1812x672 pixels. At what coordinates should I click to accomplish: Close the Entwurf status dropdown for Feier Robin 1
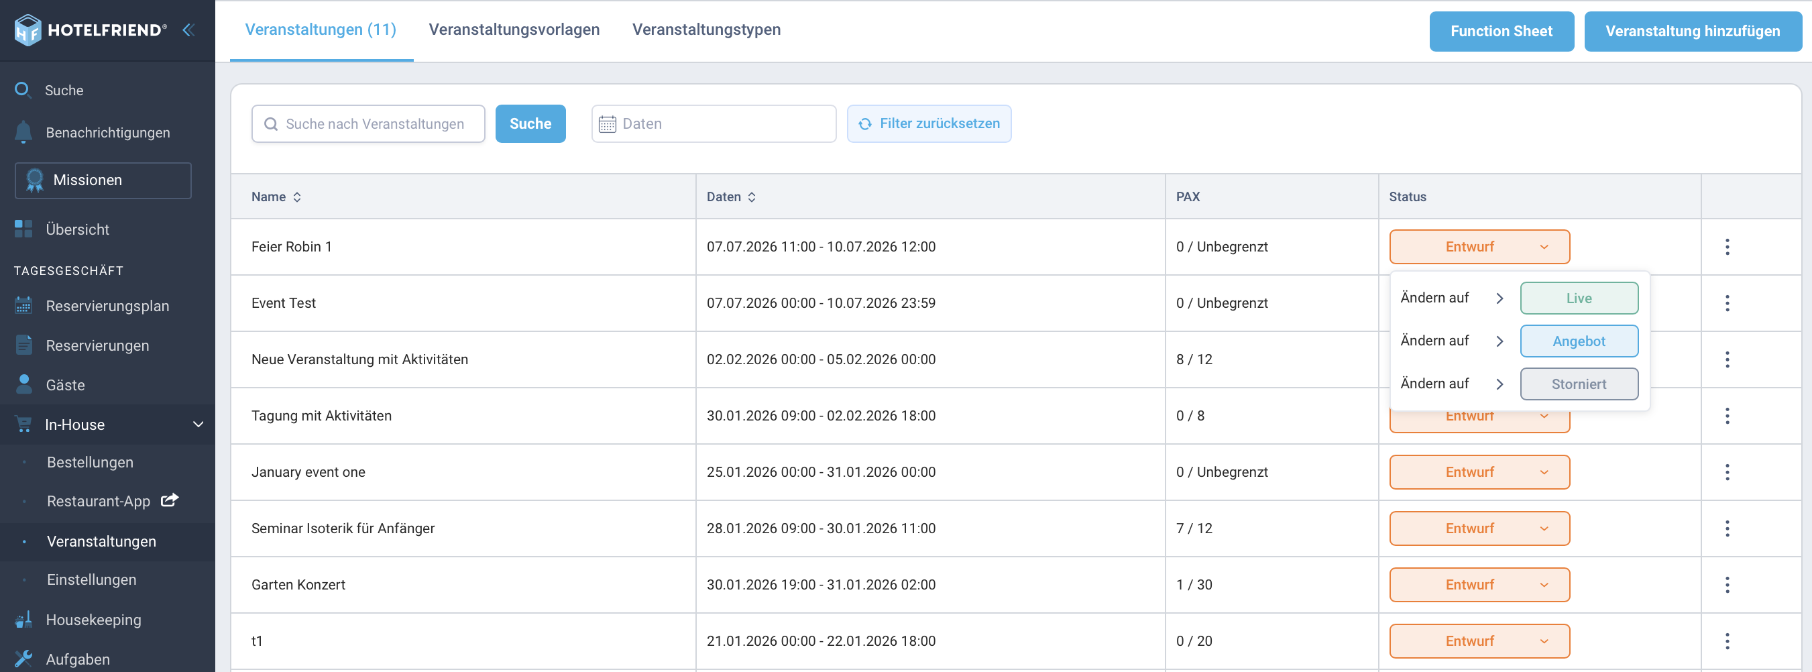(1479, 246)
